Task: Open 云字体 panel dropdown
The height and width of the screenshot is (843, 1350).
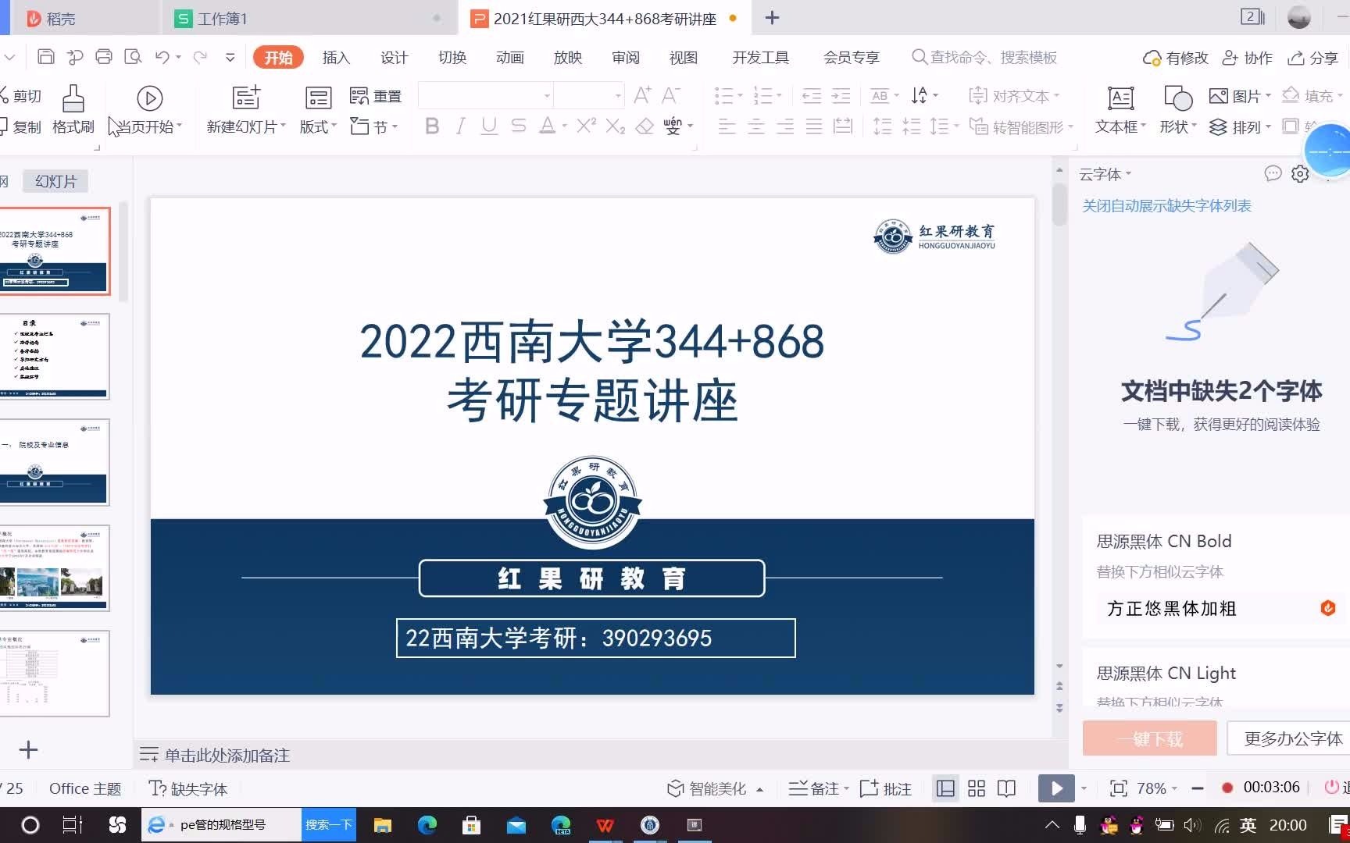Action: click(1105, 174)
